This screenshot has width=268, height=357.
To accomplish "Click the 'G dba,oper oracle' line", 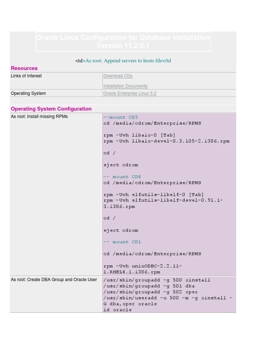I will pos(130,304).
